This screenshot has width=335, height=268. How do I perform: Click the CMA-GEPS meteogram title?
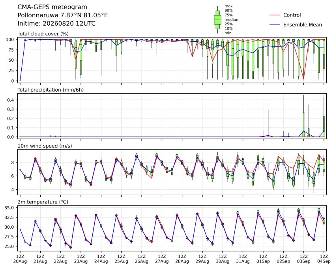pos(52,7)
